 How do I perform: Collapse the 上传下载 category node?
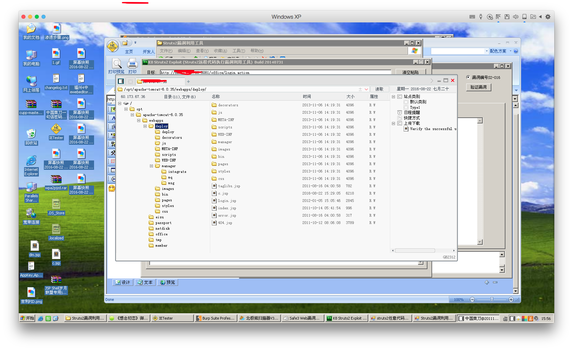(x=393, y=123)
